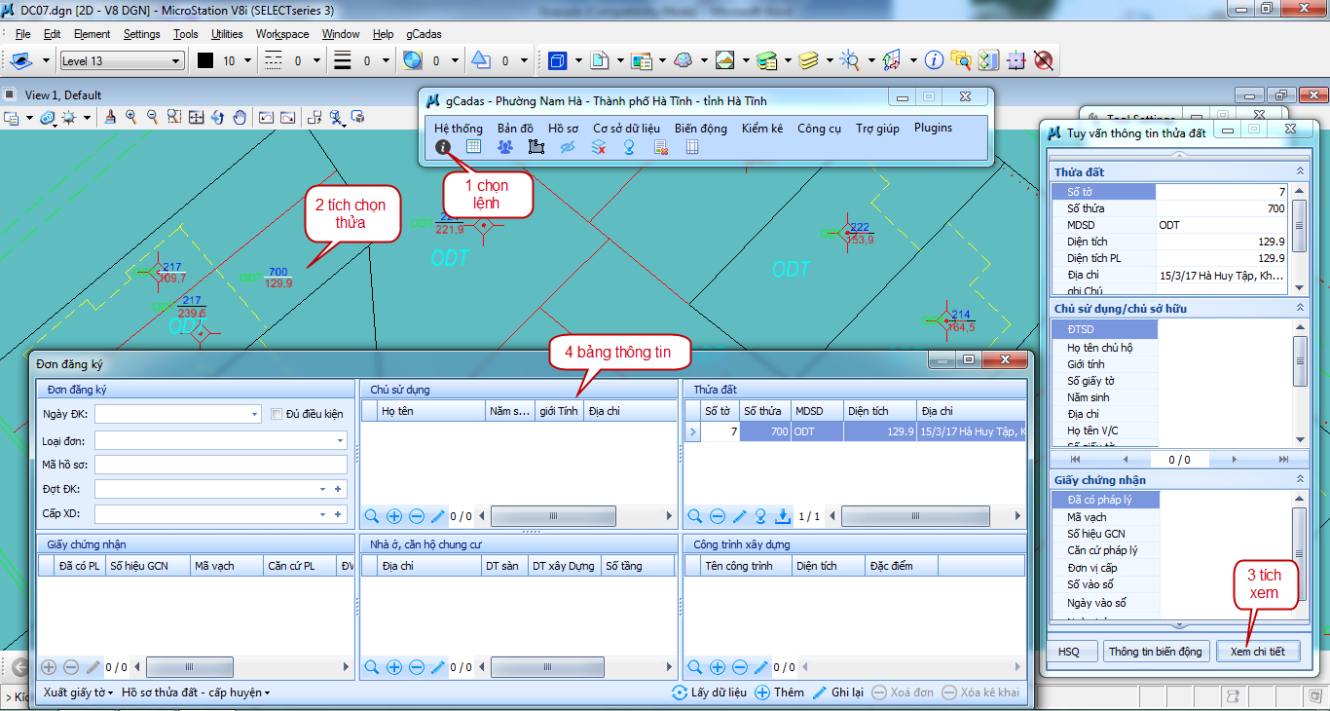Click the Thông tin biến động button
The image size is (1330, 711).
(1155, 652)
